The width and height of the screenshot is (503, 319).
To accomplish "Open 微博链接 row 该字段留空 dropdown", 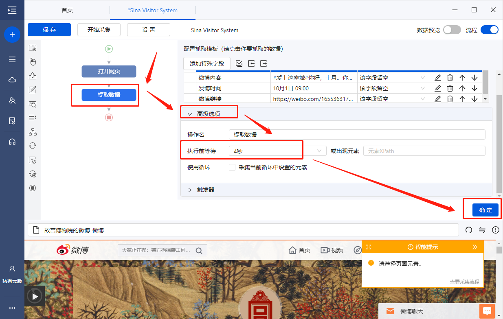I will 394,99.
